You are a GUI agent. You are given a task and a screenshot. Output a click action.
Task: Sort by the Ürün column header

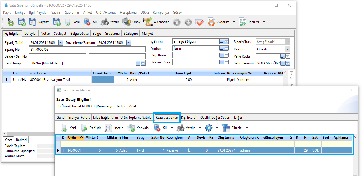(x=73, y=138)
